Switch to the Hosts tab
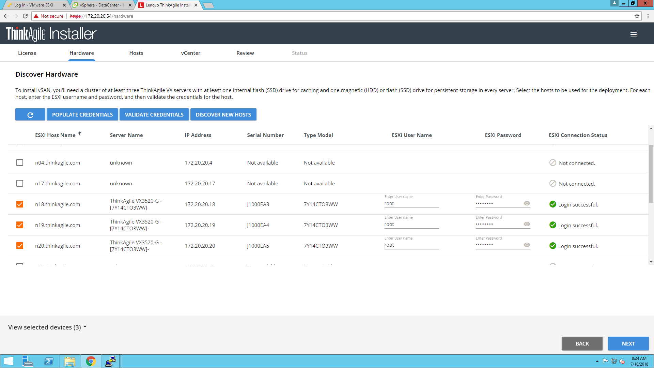654x368 pixels. point(136,53)
